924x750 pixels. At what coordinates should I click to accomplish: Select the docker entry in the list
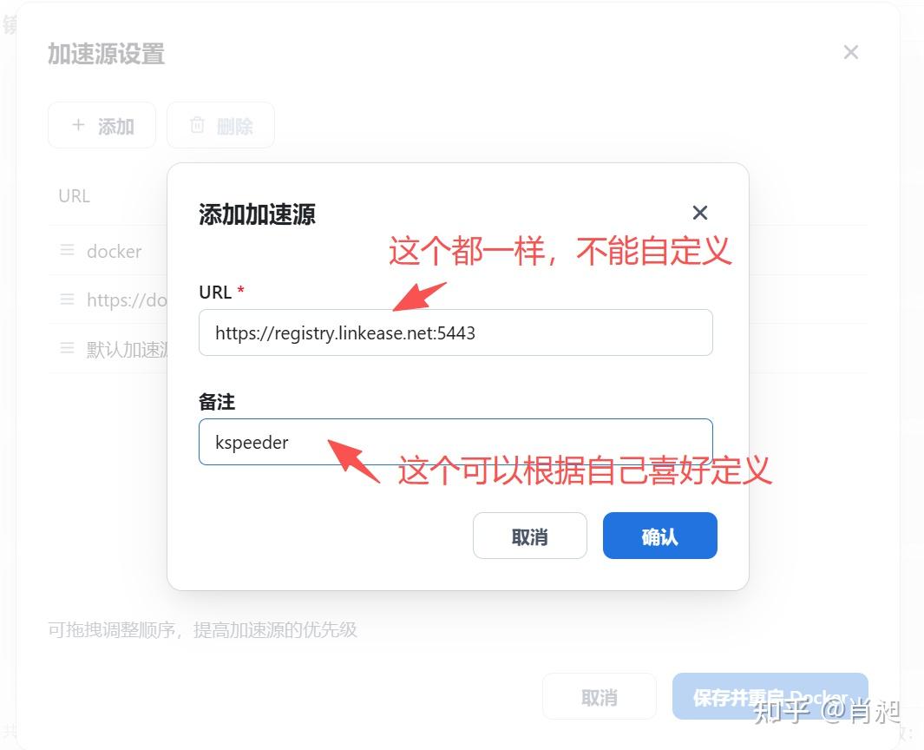(x=115, y=252)
